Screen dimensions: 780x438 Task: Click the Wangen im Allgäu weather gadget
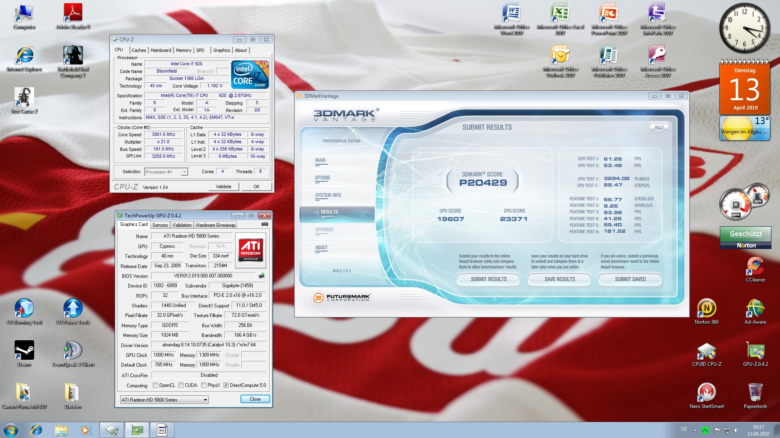[x=745, y=128]
